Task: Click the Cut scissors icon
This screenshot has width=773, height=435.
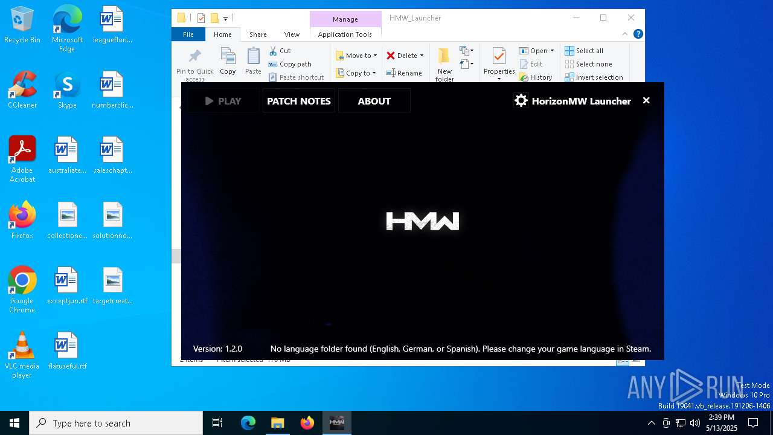Action: (x=273, y=51)
